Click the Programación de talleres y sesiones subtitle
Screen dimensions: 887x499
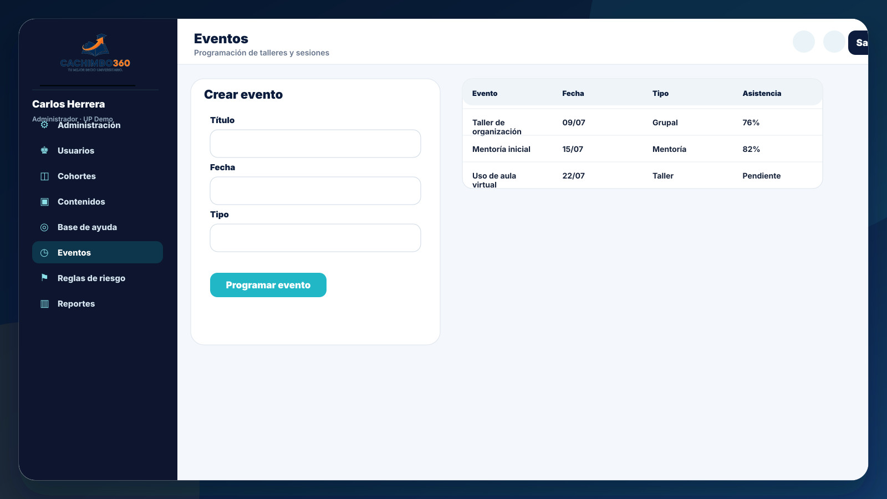point(262,53)
